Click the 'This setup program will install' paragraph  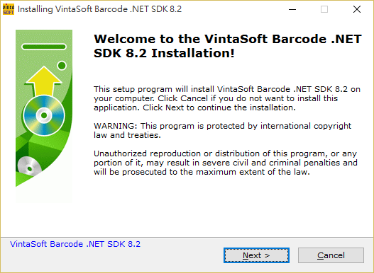(x=227, y=98)
